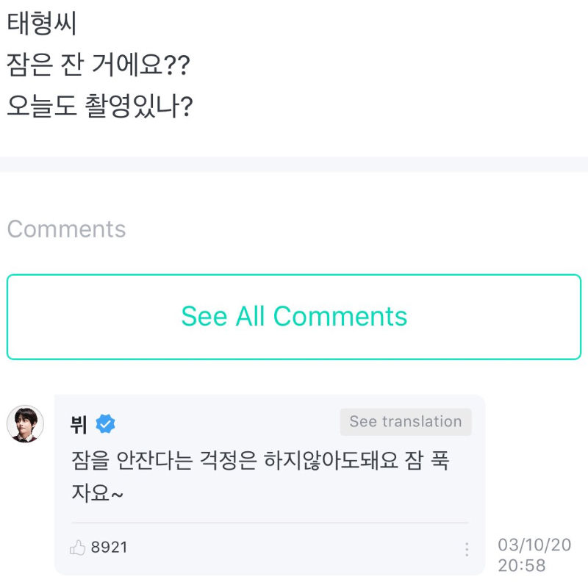Tap 뷔's profile avatar picture
This screenshot has width=588, height=588.
coord(26,424)
